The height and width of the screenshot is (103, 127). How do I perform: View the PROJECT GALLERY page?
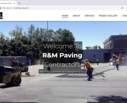pos(108,16)
